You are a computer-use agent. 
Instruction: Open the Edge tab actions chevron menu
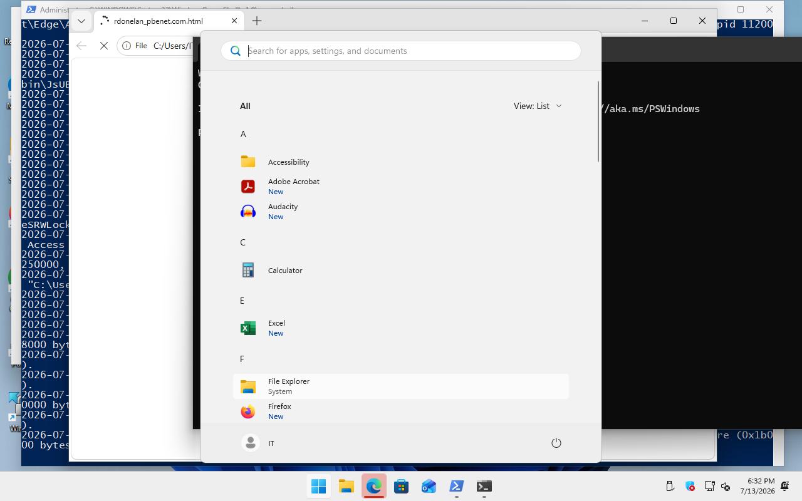coord(81,21)
